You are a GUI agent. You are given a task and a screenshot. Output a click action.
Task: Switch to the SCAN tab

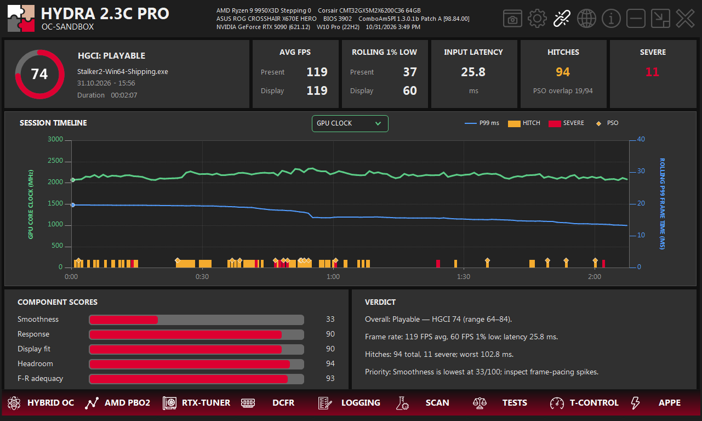(437, 403)
